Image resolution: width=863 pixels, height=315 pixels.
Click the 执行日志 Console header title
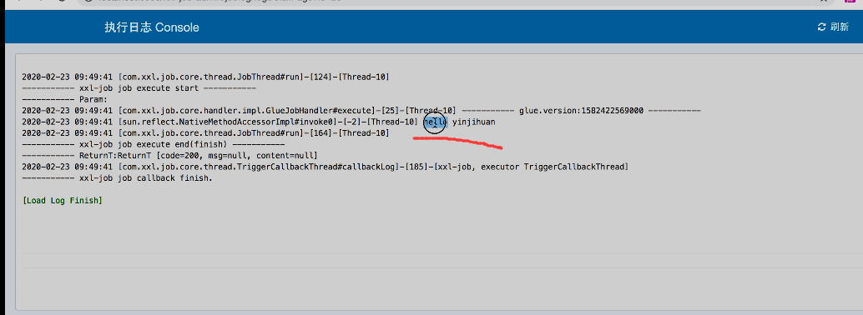(x=152, y=27)
